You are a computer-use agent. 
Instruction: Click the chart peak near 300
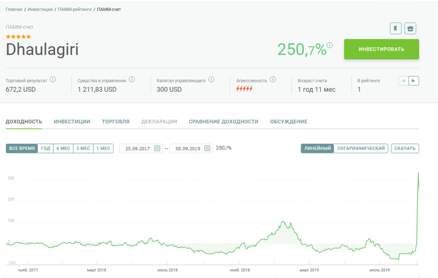click(x=418, y=173)
